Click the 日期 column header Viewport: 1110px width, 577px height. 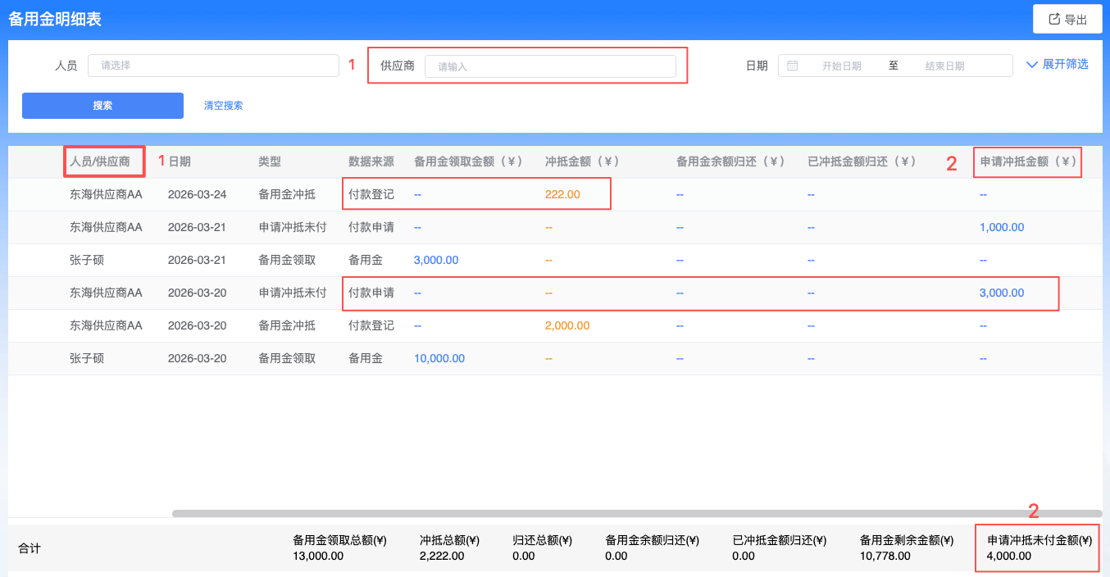(x=180, y=162)
